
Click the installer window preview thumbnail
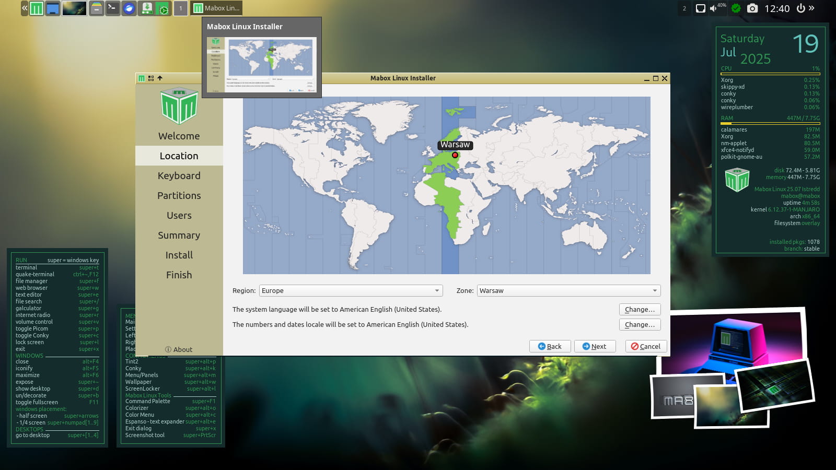(262, 65)
